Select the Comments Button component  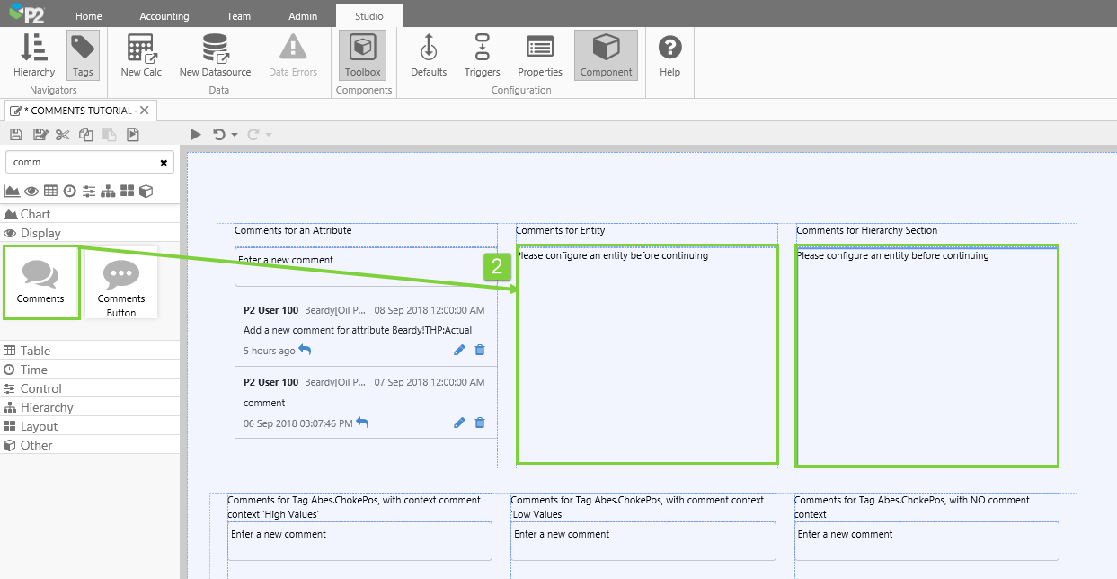(x=121, y=283)
